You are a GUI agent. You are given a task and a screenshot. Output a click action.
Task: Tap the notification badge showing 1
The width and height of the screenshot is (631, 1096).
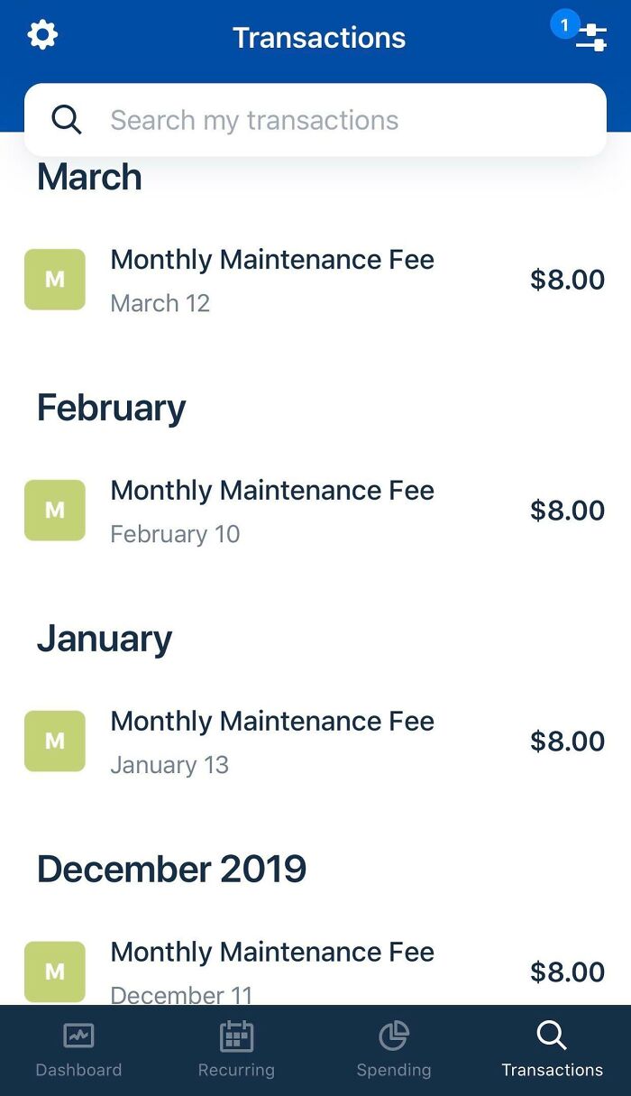pos(565,24)
